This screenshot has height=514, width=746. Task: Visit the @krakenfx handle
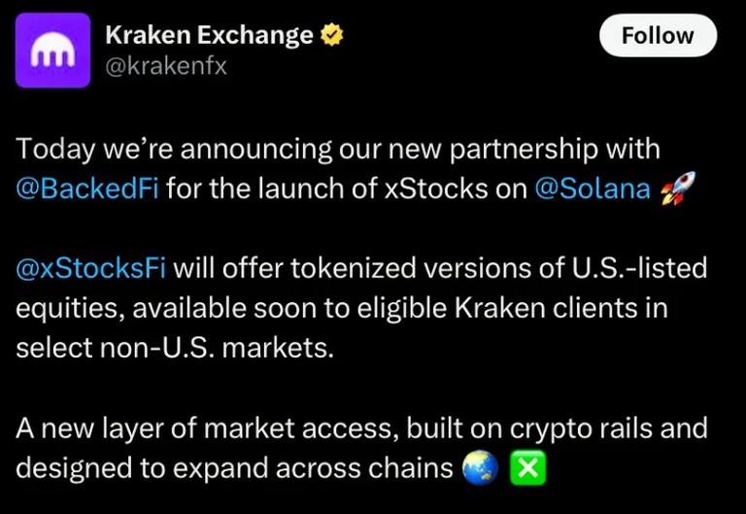(x=166, y=66)
